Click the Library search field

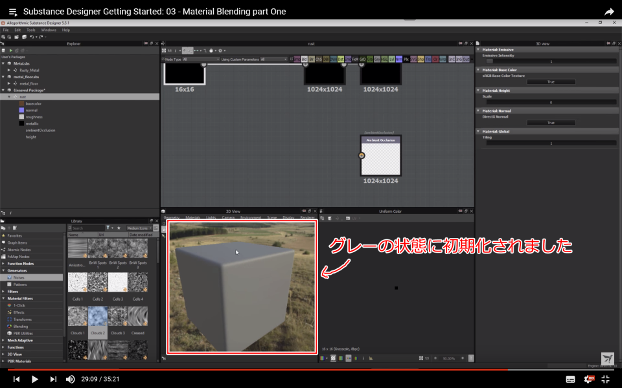[88, 228]
